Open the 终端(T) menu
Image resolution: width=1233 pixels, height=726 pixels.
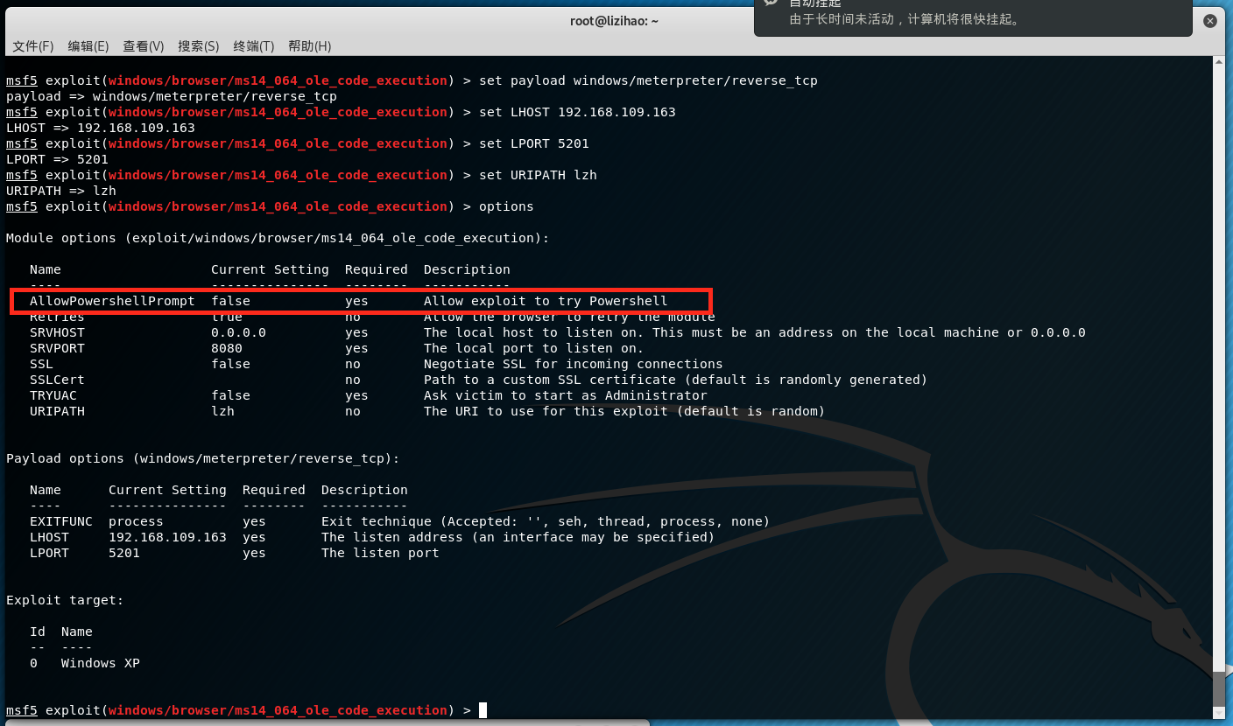(x=254, y=45)
